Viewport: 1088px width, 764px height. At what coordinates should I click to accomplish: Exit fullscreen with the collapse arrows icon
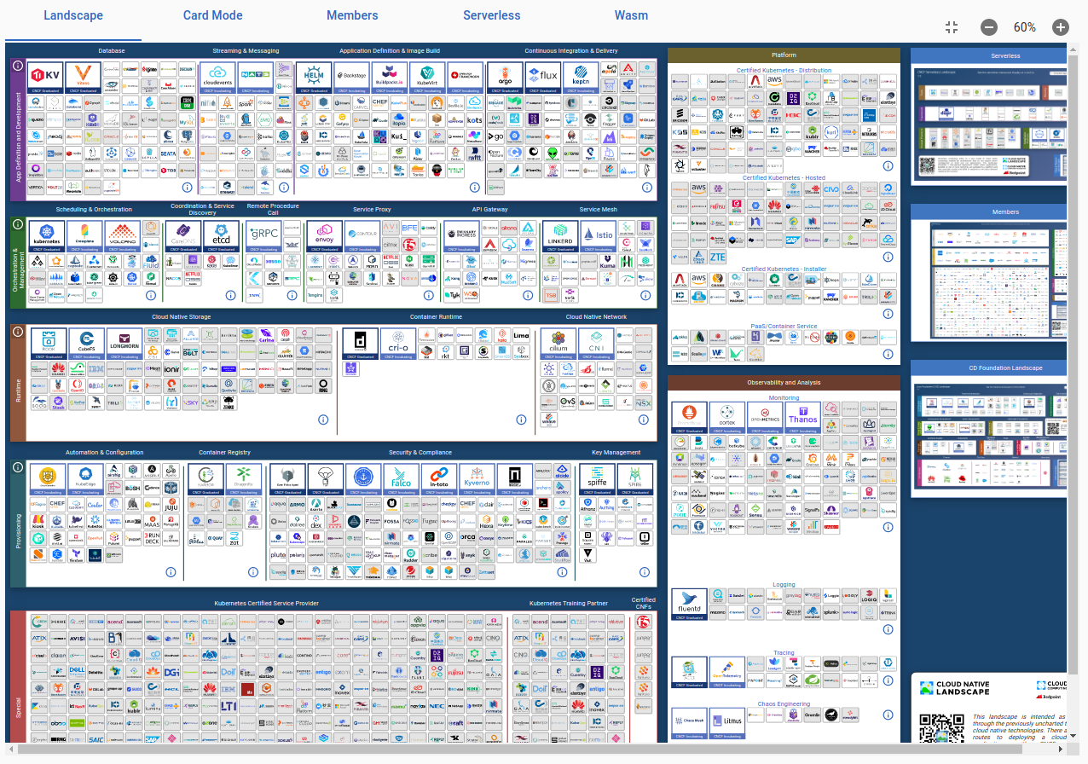tap(952, 27)
